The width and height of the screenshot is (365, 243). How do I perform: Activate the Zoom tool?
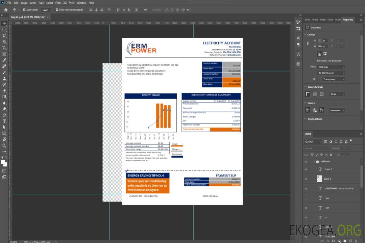click(x=4, y=145)
